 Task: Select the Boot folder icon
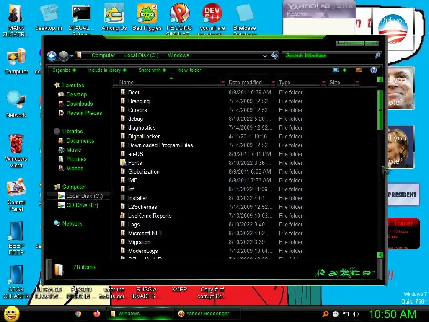[x=123, y=92]
